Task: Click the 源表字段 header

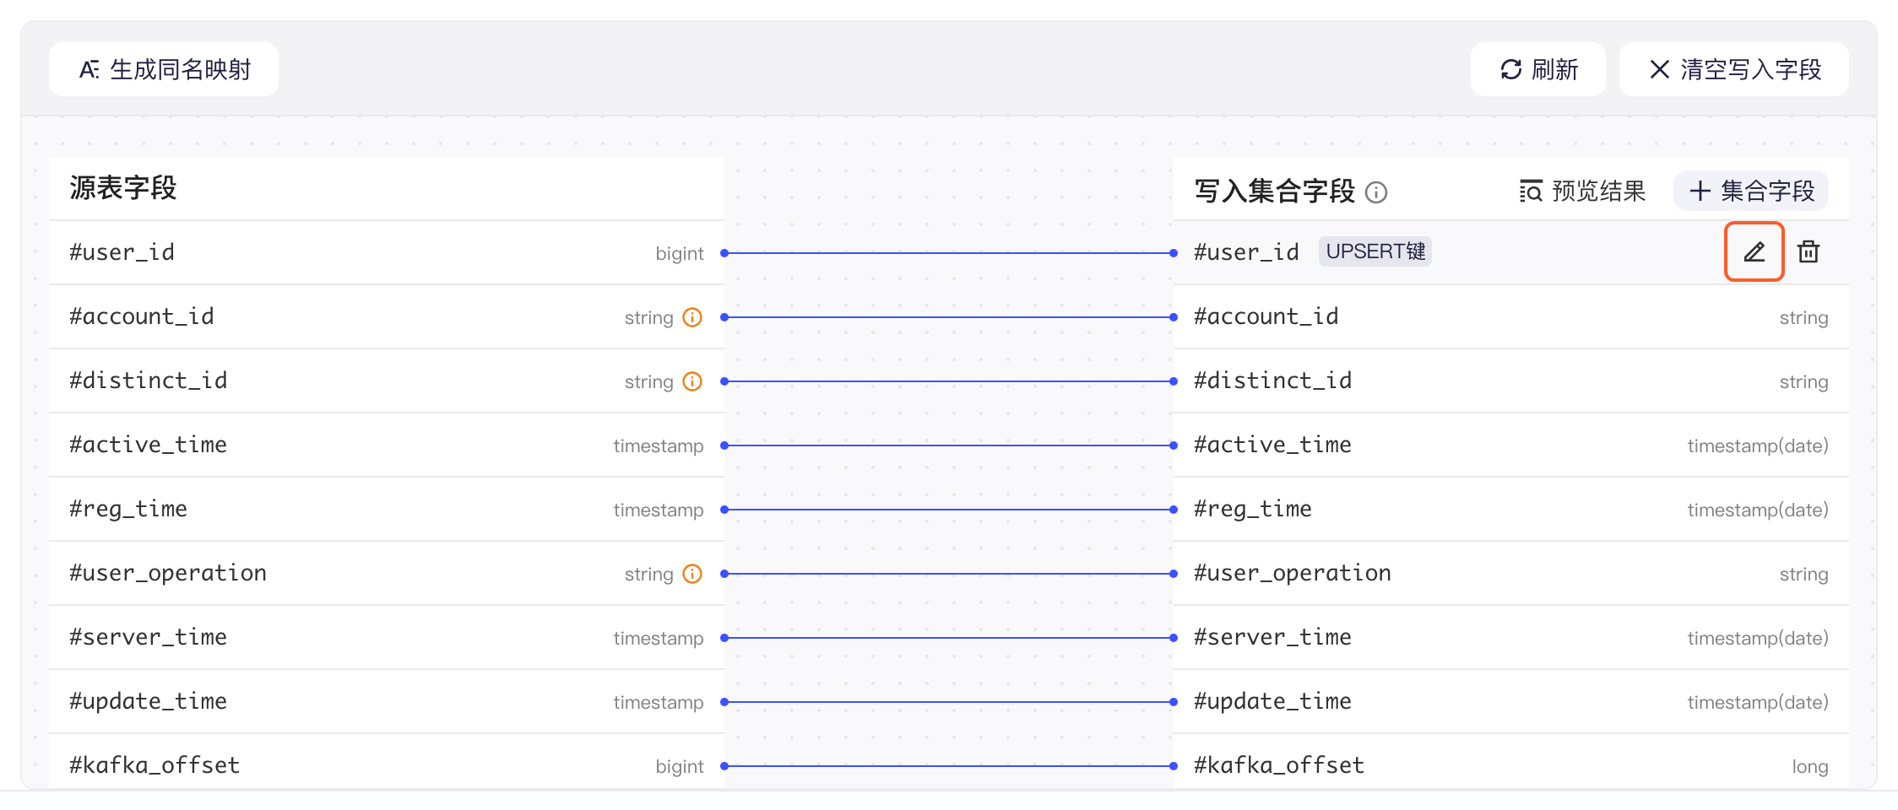Action: pyautogui.click(x=123, y=188)
